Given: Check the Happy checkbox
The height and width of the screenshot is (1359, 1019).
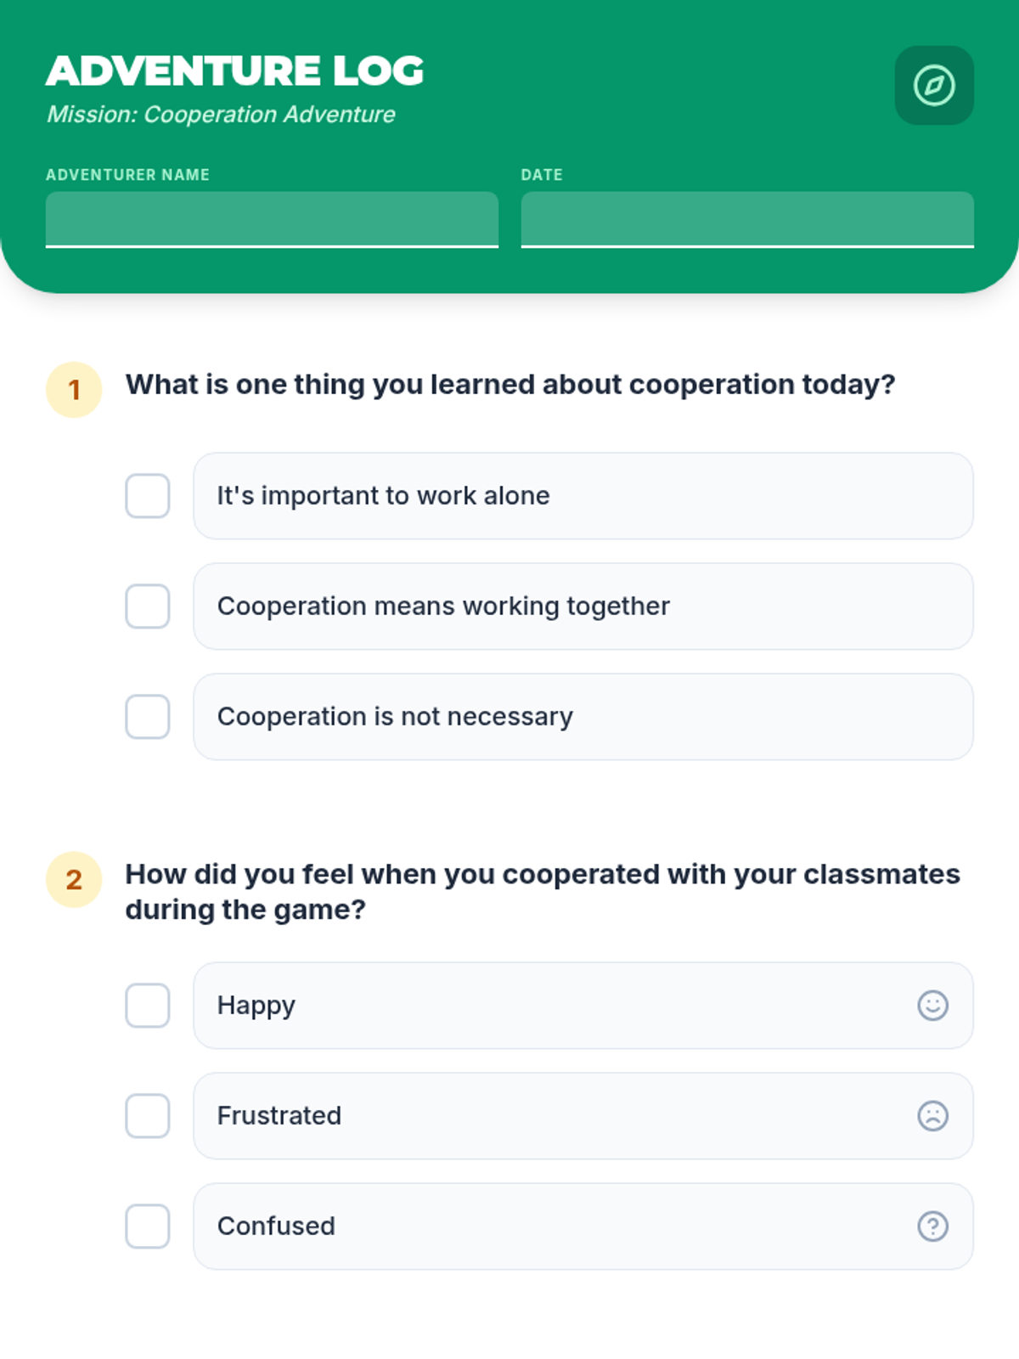Looking at the screenshot, I should [148, 1006].
